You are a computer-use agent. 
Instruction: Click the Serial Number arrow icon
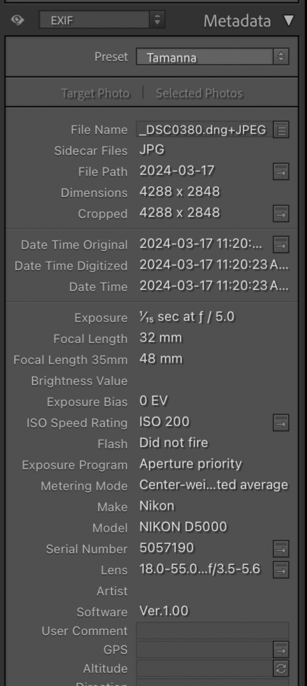coord(281,549)
